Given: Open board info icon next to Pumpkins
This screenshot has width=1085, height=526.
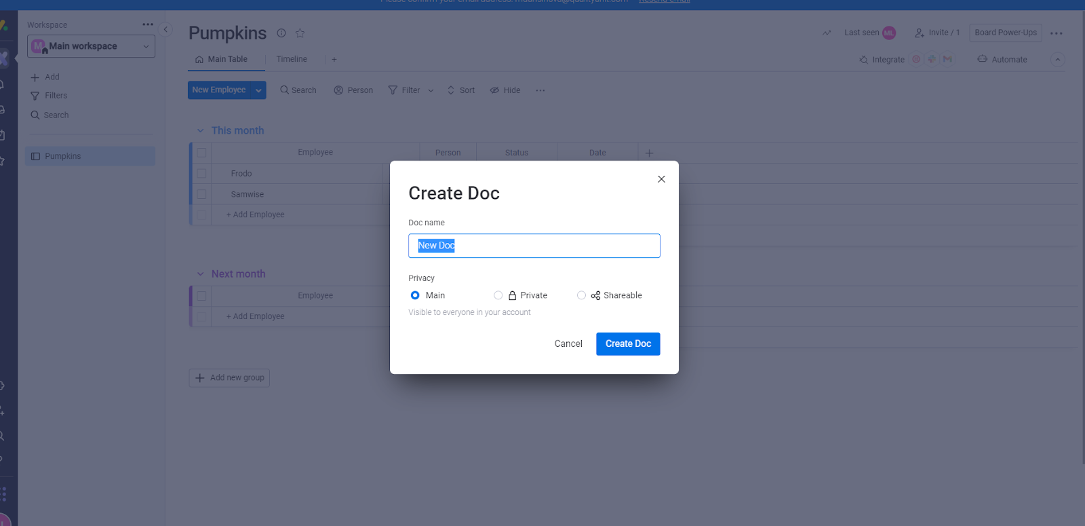Looking at the screenshot, I should click(281, 33).
